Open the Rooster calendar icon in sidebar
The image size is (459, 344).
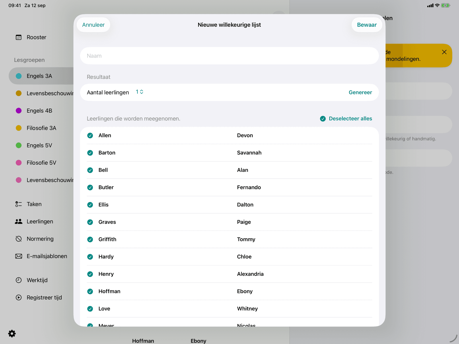click(19, 37)
